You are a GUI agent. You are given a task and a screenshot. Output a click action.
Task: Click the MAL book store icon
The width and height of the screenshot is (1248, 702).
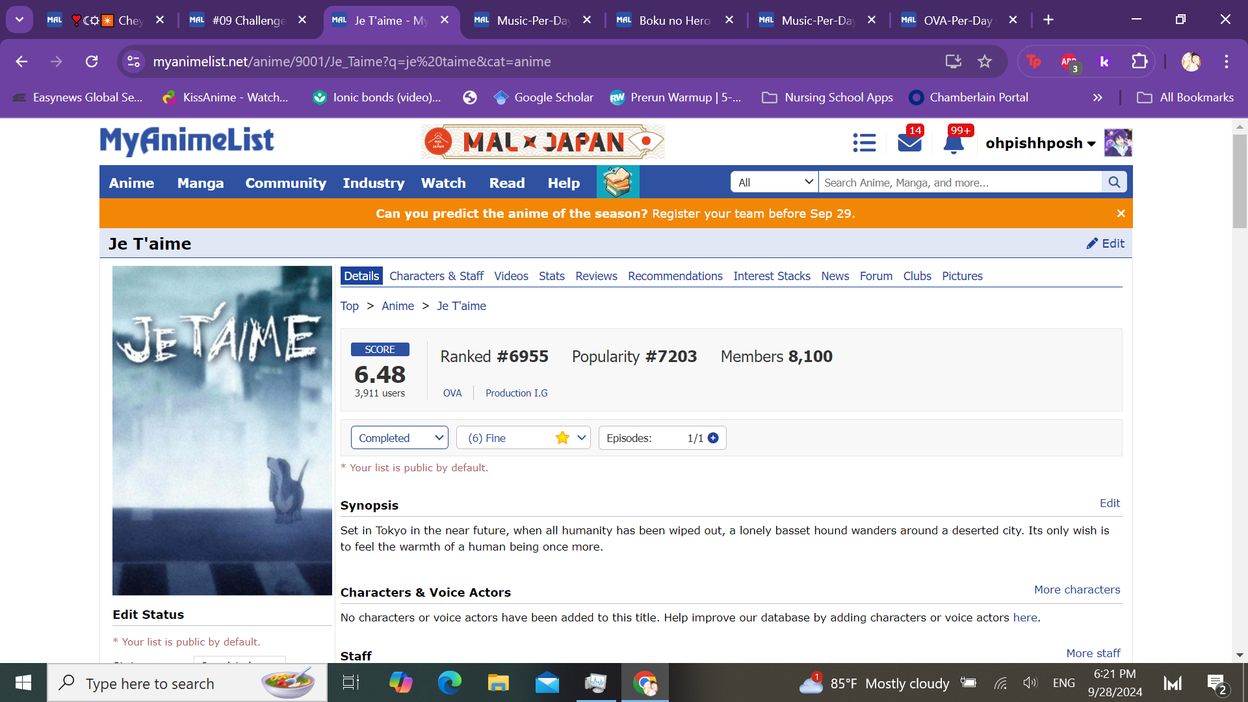point(617,182)
